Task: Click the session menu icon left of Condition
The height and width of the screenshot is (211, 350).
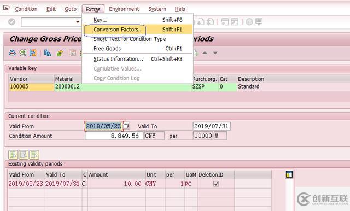Action: (x=7, y=8)
